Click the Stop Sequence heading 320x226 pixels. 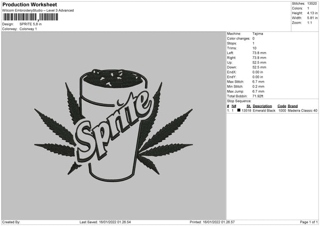click(239, 101)
